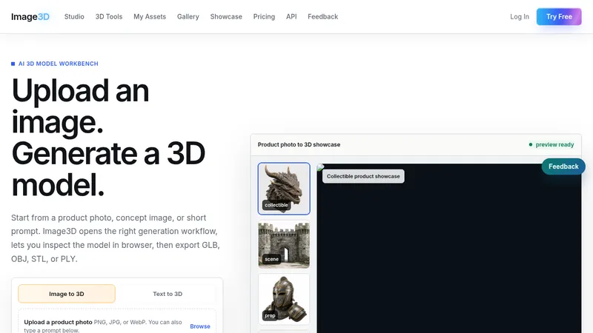The width and height of the screenshot is (593, 333).
Task: Click the 'AI 3D MODEL WORKBENCH' text
Action: point(59,64)
